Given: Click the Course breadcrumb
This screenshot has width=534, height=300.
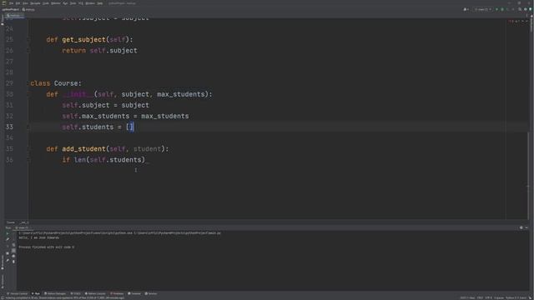Looking at the screenshot, I should coord(11,222).
